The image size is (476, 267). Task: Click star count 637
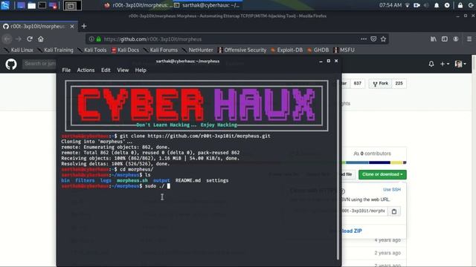(x=357, y=83)
